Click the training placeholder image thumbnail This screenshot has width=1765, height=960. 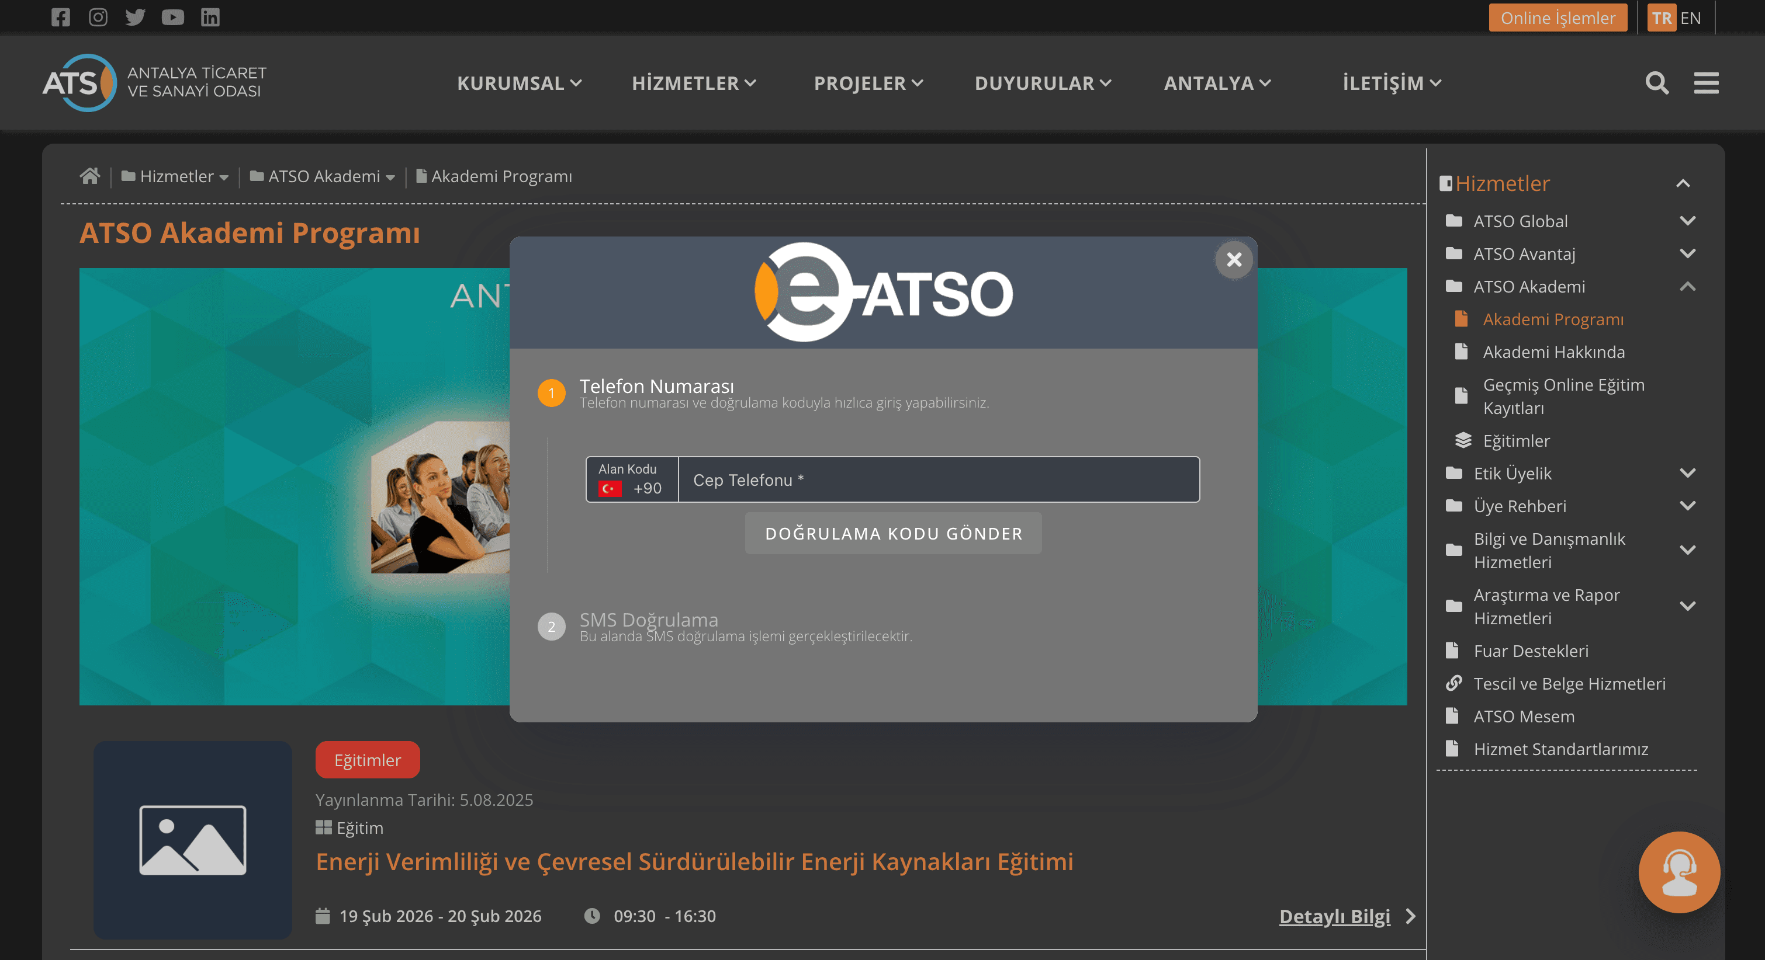192,840
